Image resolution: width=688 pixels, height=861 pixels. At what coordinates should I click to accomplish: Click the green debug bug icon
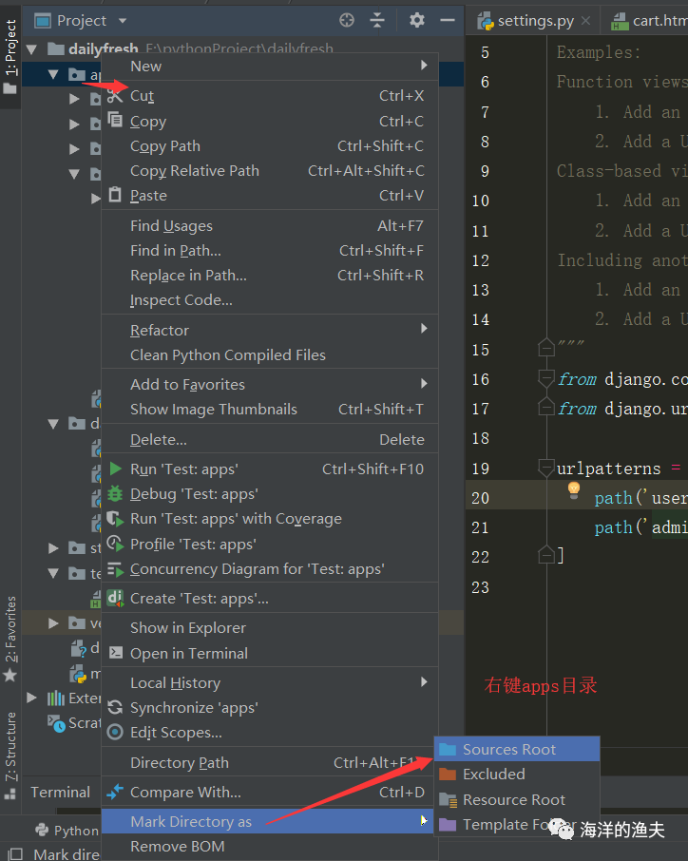coord(115,493)
